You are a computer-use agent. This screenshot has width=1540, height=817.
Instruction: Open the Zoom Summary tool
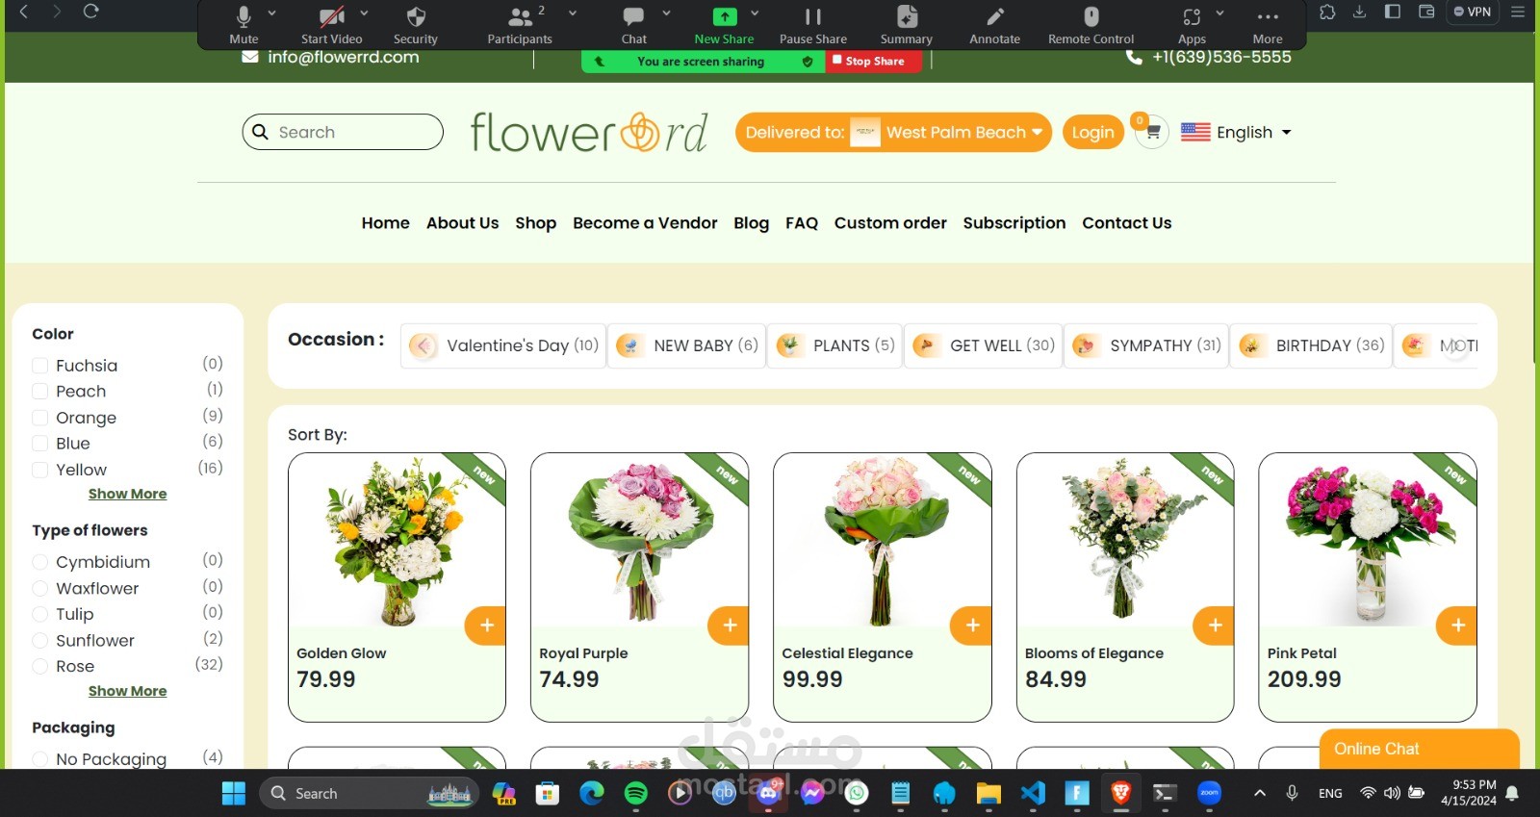coord(907,24)
